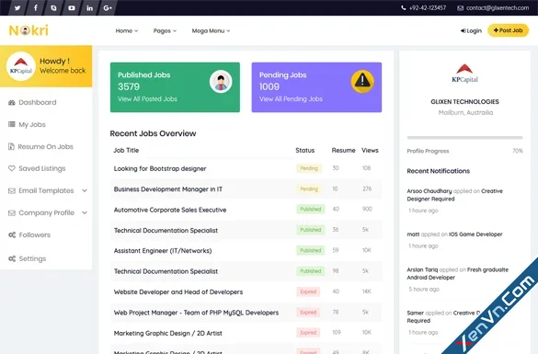Open Followers in the sidebar

pyautogui.click(x=35, y=235)
